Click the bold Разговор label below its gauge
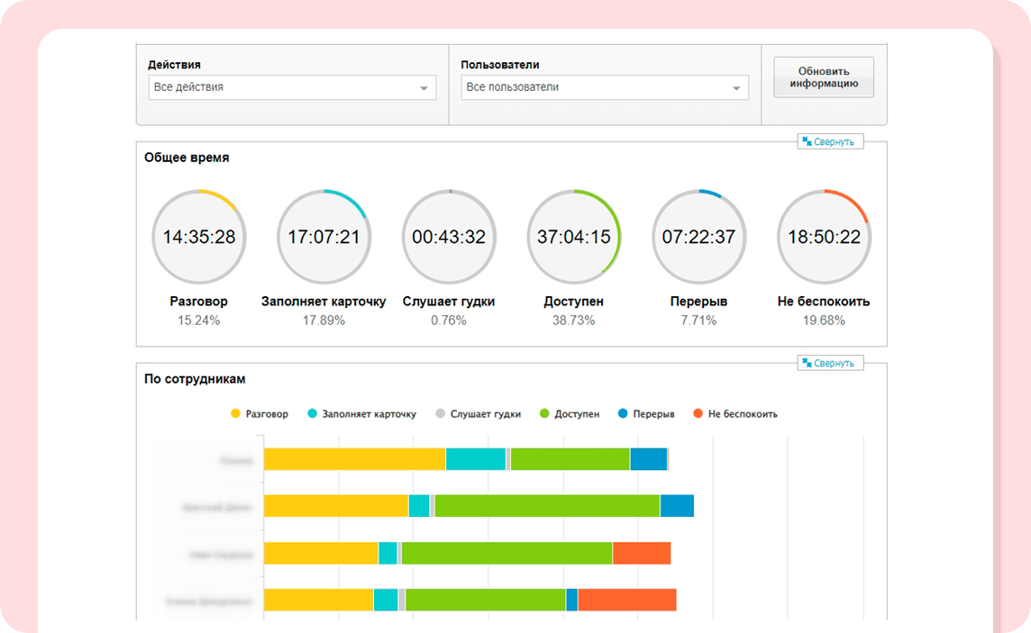 click(198, 302)
